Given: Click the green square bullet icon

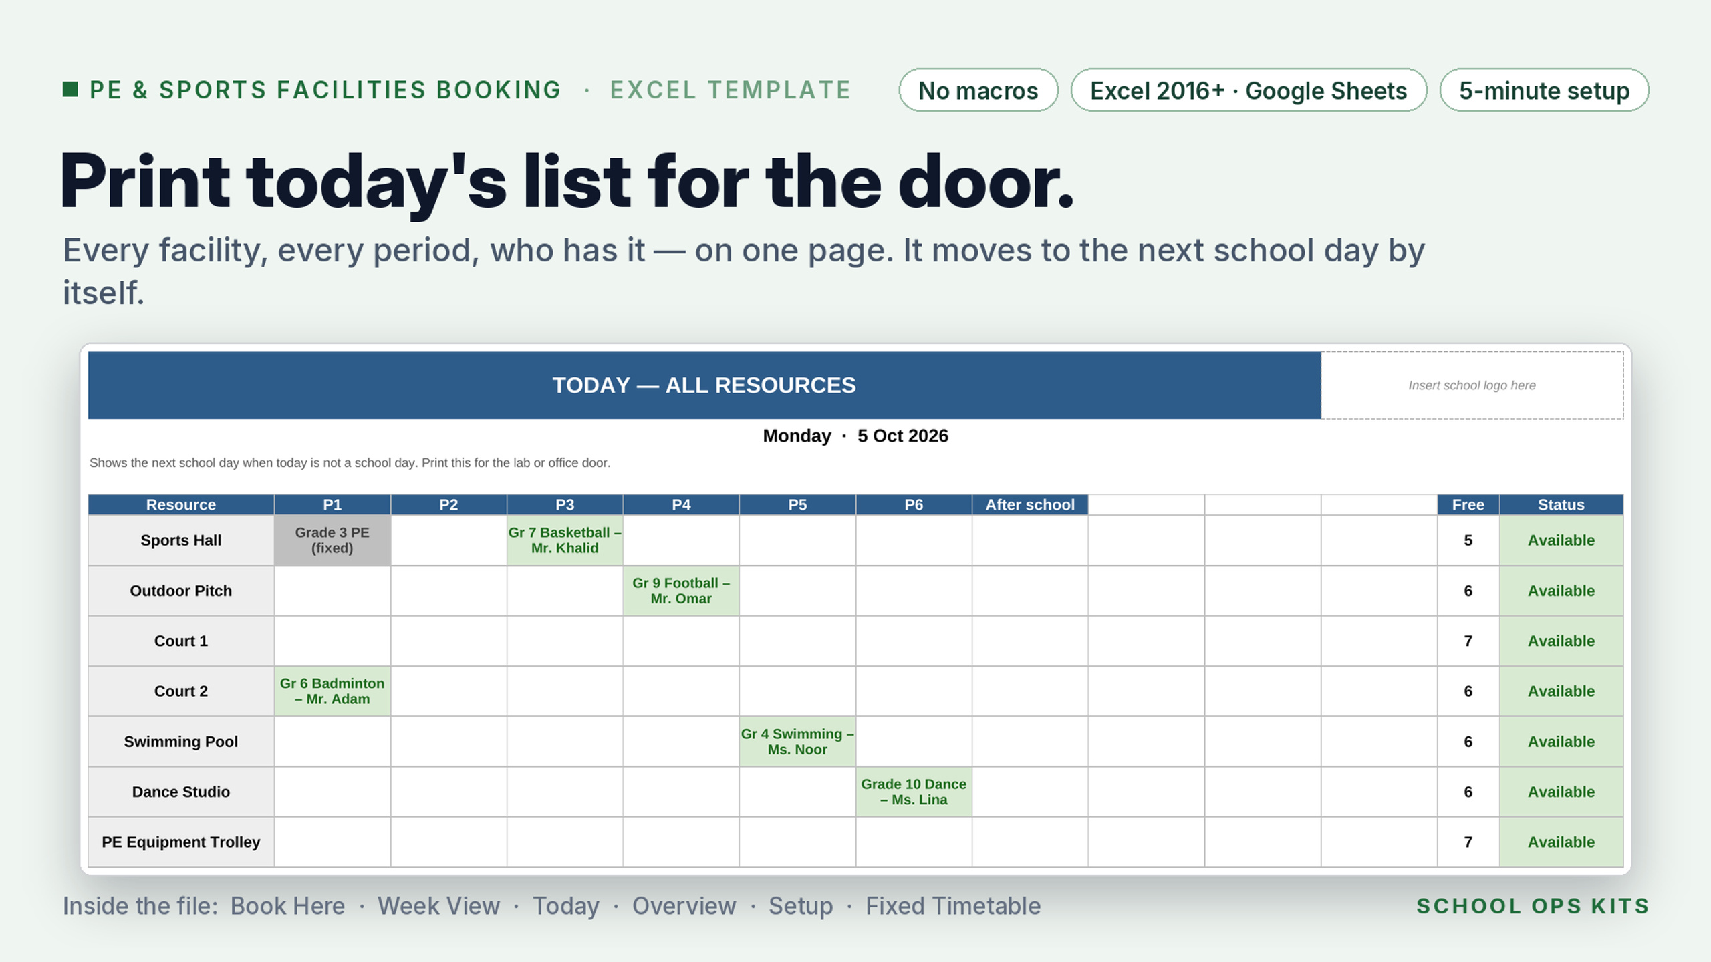Looking at the screenshot, I should coord(70,89).
